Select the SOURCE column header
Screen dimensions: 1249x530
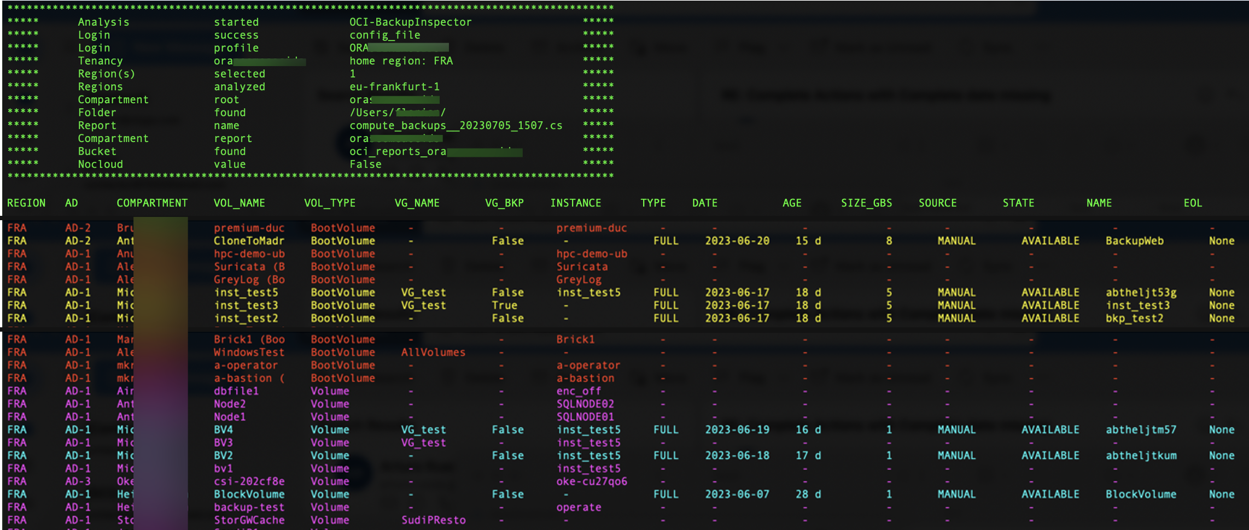pyautogui.click(x=937, y=203)
